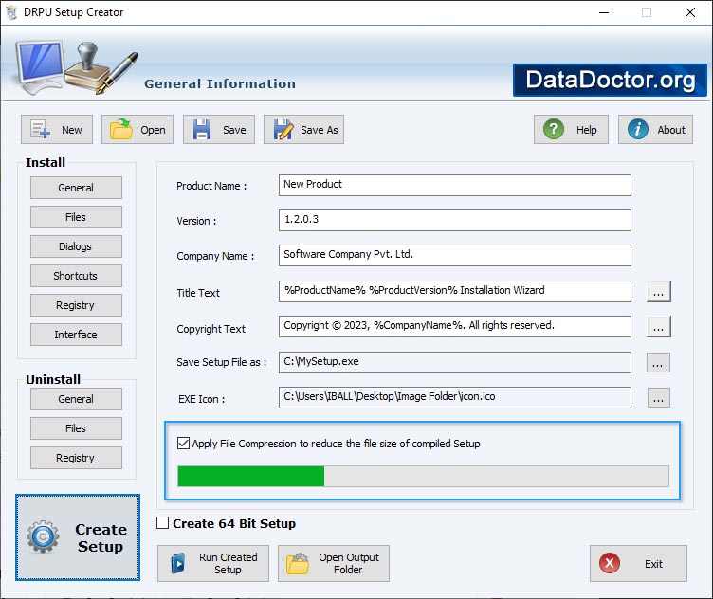Select Install General section

pos(76,188)
